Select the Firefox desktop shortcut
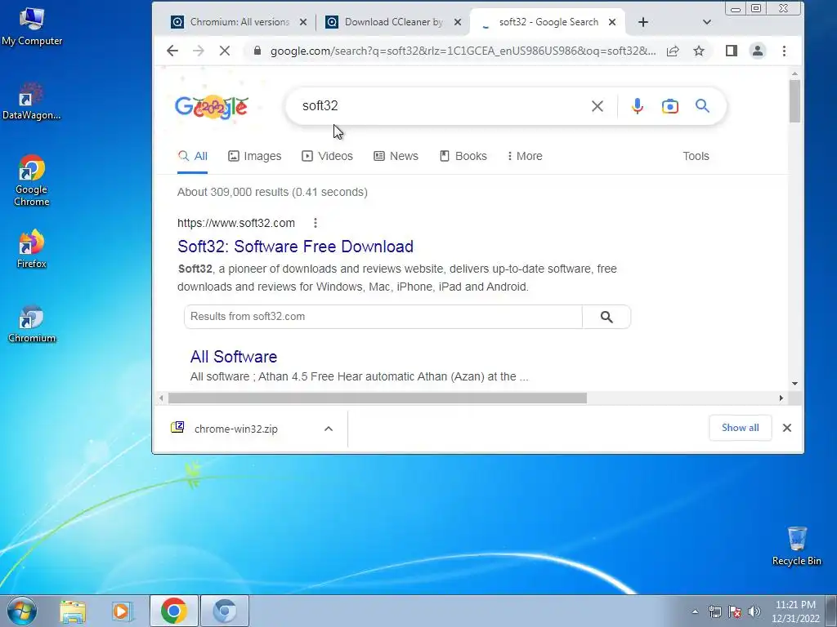The image size is (837, 627). 32,249
